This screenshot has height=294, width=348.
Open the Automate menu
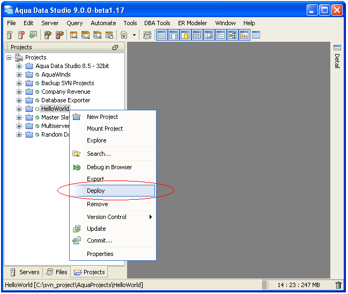103,23
